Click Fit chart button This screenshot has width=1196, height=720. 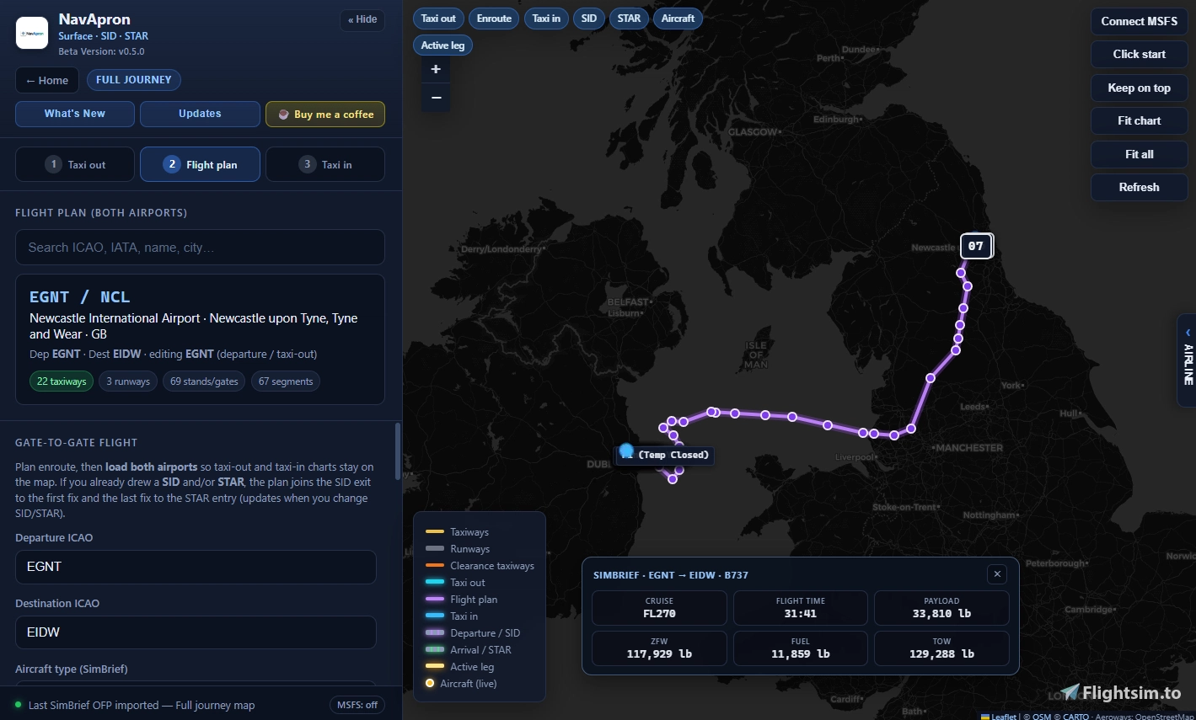(1139, 120)
